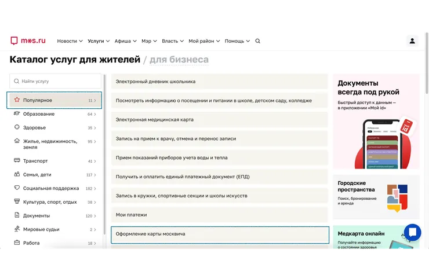Expand the Мэр menu chevron

pos(155,41)
